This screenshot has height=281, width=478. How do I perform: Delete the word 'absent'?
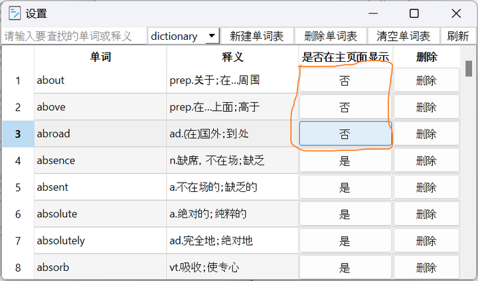[426, 187]
